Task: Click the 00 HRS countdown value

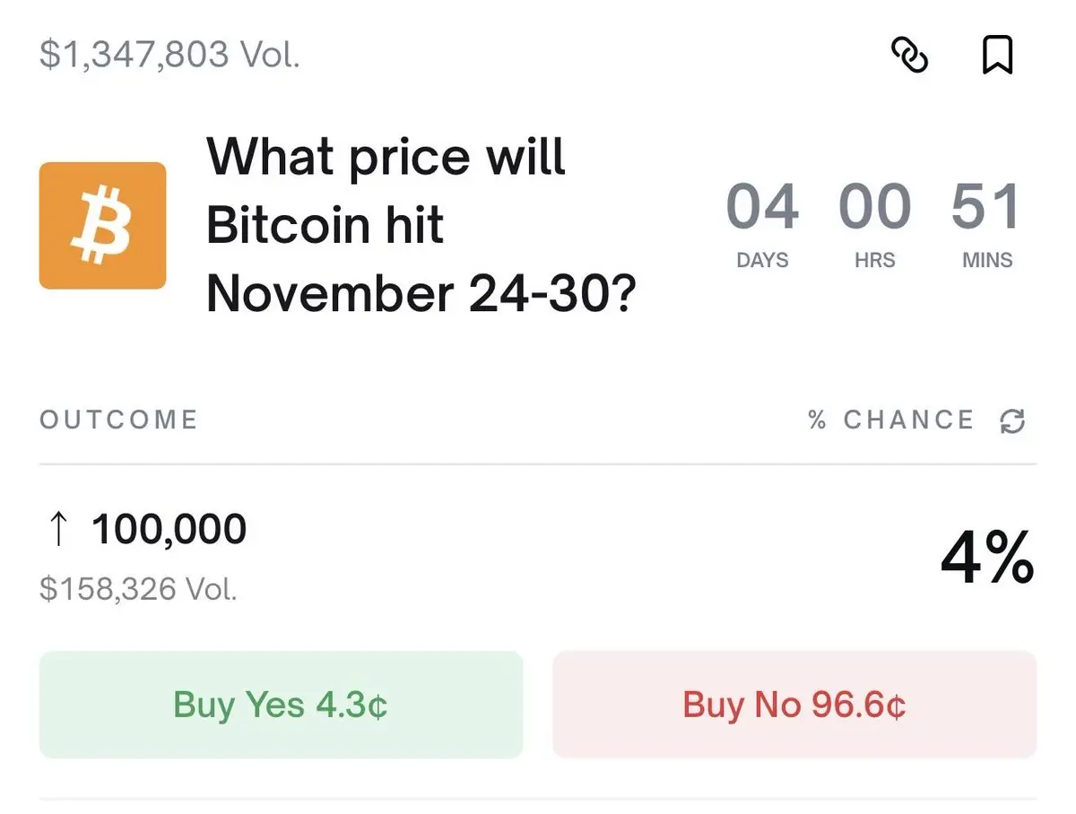Action: (x=874, y=207)
